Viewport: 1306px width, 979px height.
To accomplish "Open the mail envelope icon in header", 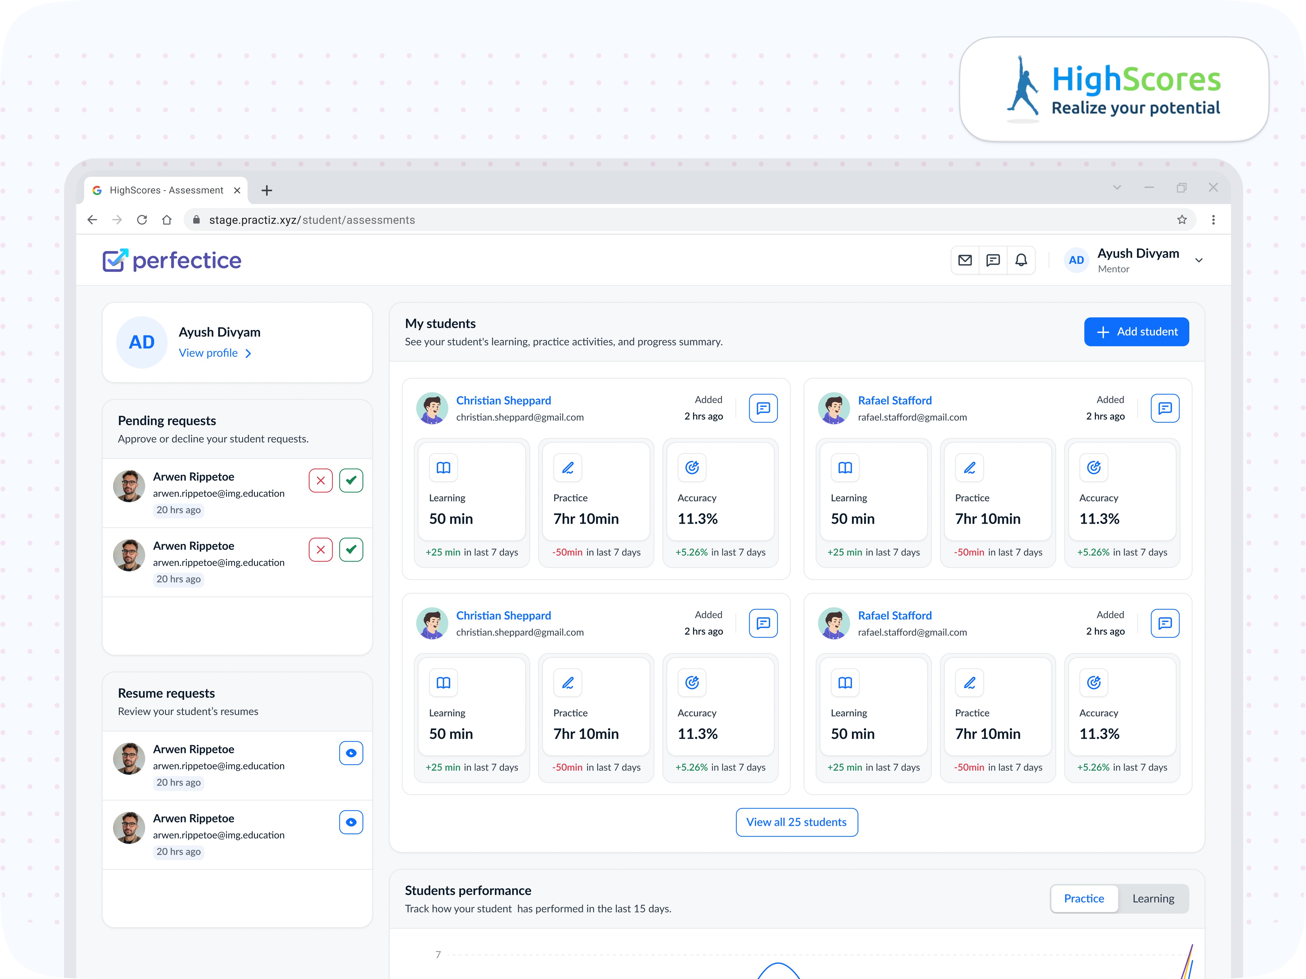I will [965, 260].
